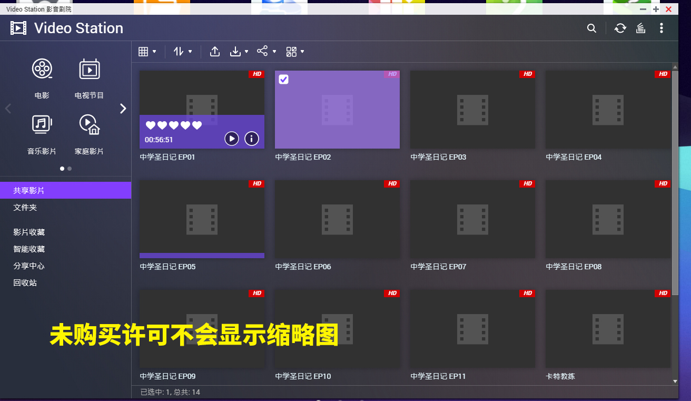Viewport: 691px width, 401px height.
Task: Expand the sidebar with the right arrow chevron
Action: 123,108
